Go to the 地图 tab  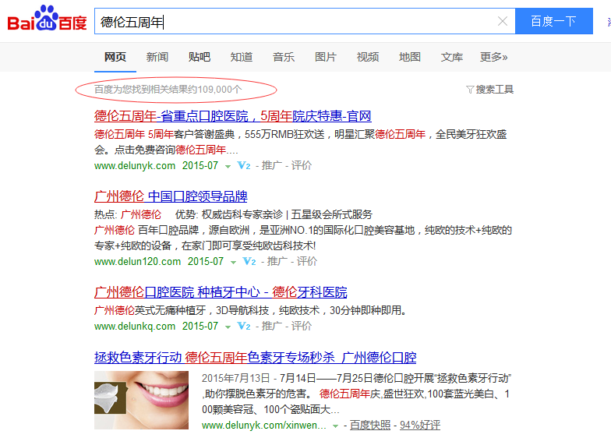[x=410, y=57]
